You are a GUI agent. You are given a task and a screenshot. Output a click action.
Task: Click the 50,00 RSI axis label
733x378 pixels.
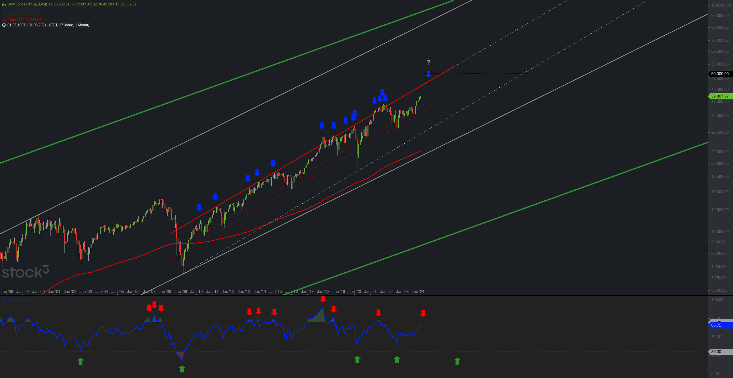[716, 337]
